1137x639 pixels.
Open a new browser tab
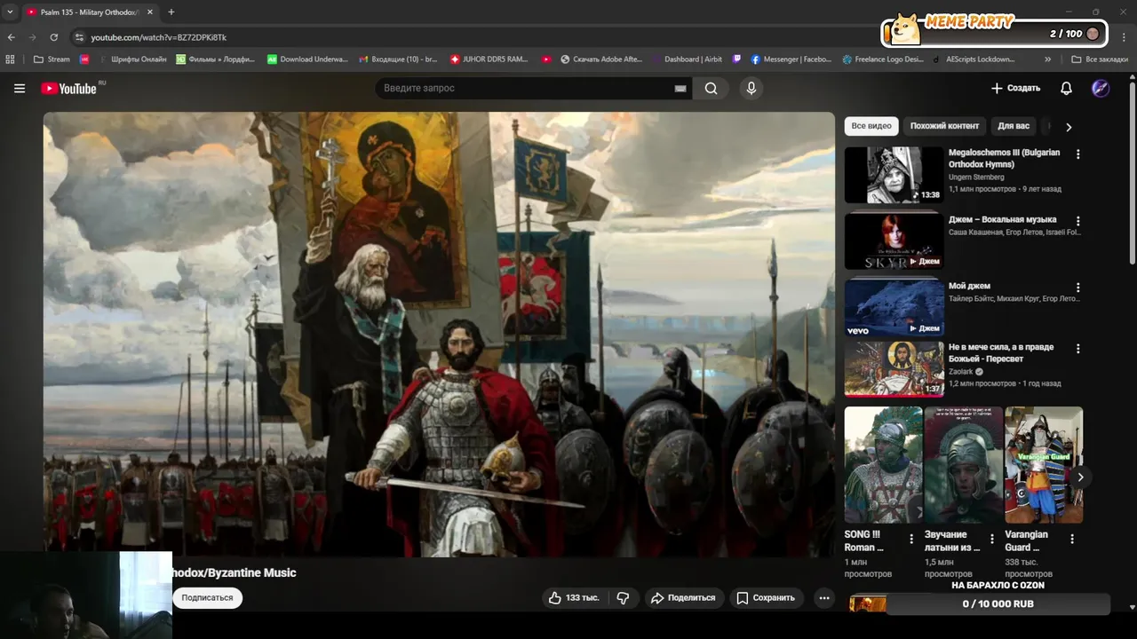click(171, 12)
